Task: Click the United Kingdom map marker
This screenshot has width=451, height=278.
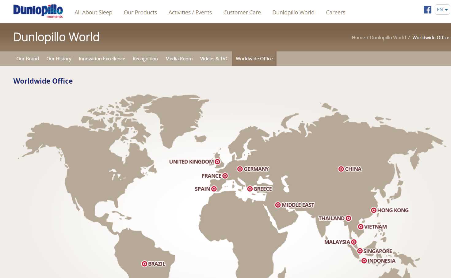Action: point(217,162)
